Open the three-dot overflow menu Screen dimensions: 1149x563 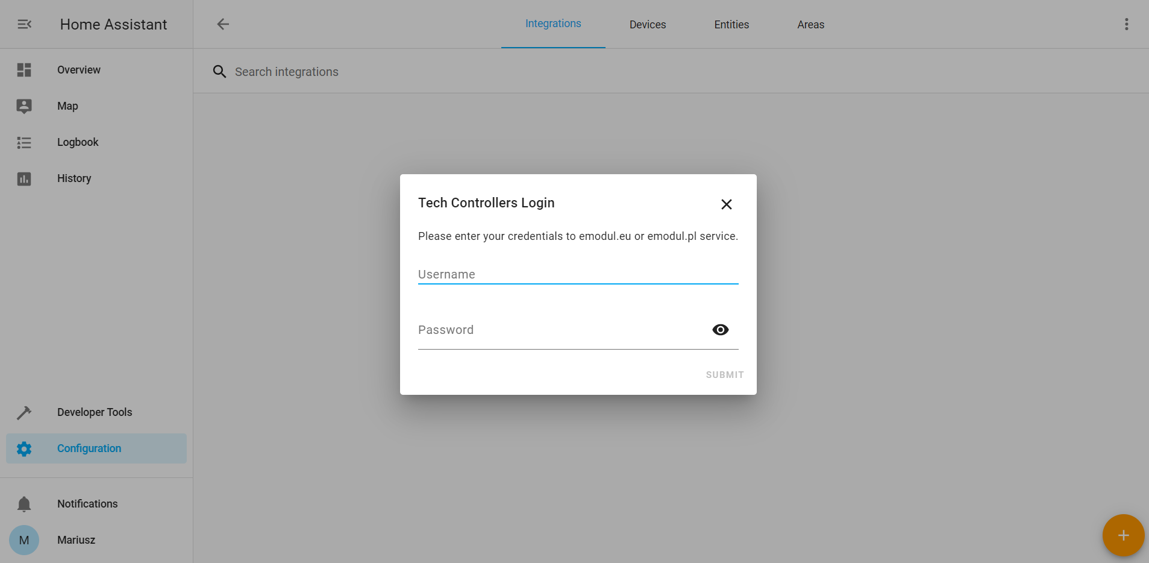1126,24
